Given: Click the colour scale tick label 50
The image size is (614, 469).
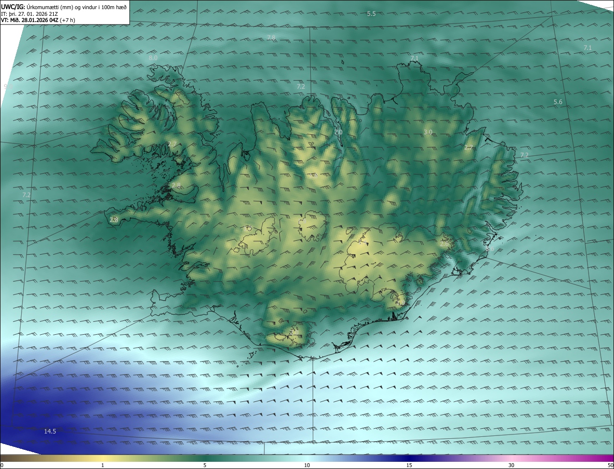Looking at the screenshot, I should (x=610, y=466).
